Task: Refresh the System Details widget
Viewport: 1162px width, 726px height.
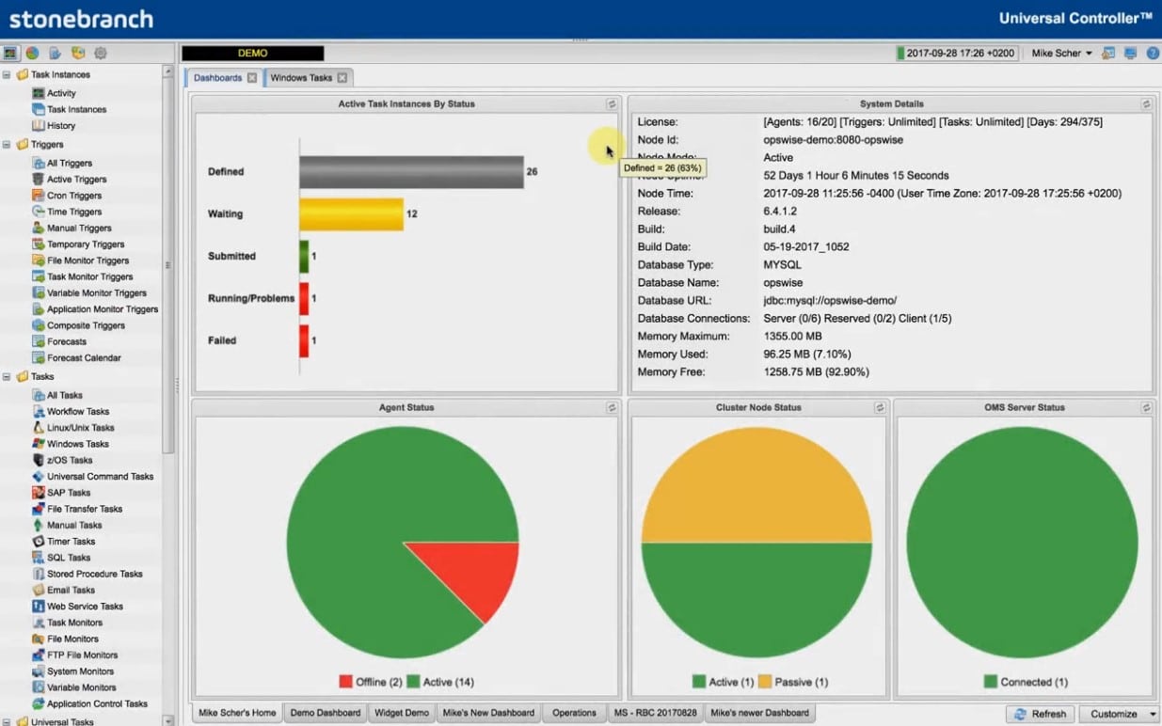Action: tap(1146, 104)
